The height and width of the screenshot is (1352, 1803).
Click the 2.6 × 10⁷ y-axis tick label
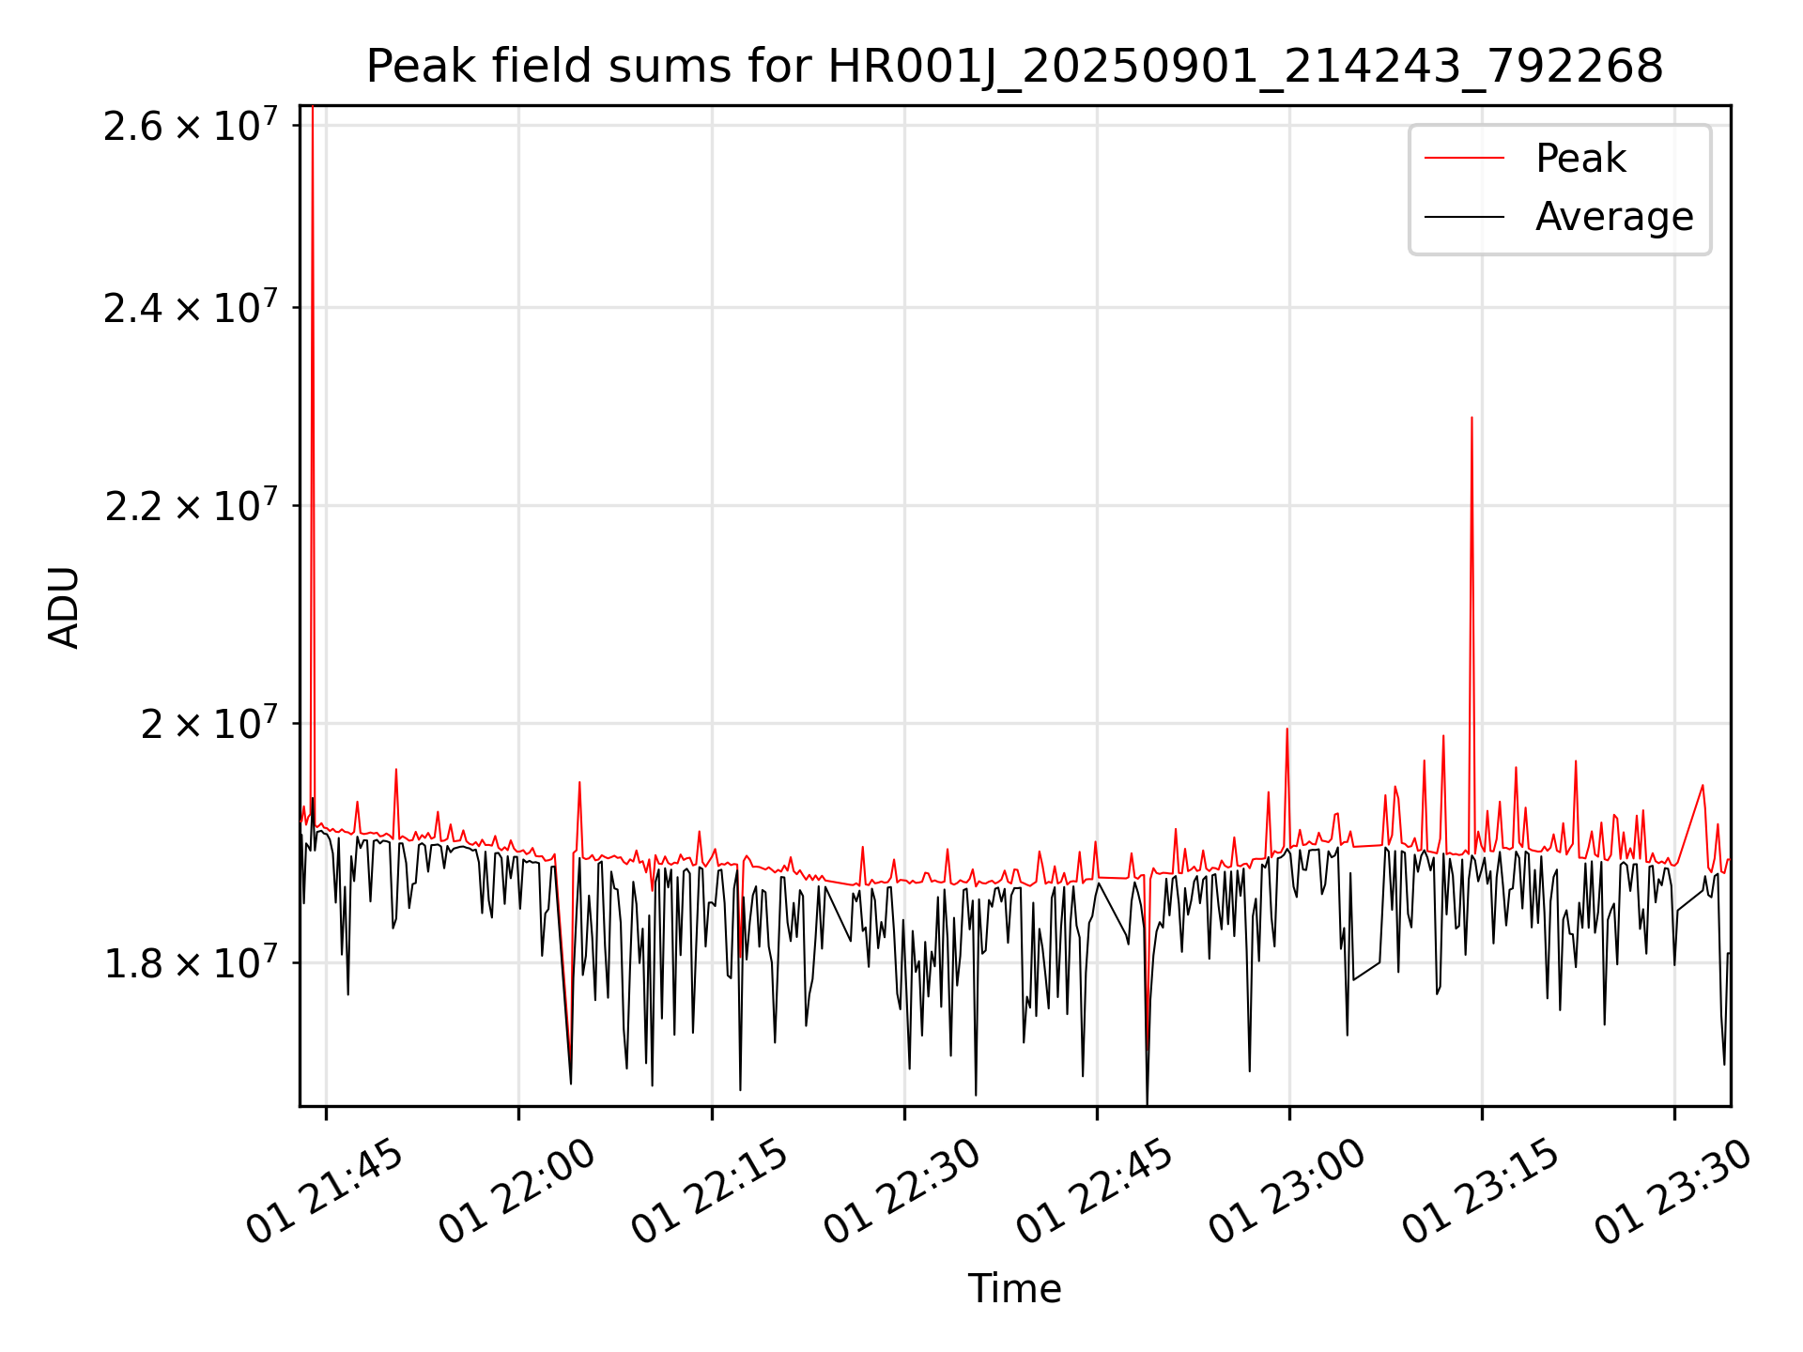[x=191, y=126]
